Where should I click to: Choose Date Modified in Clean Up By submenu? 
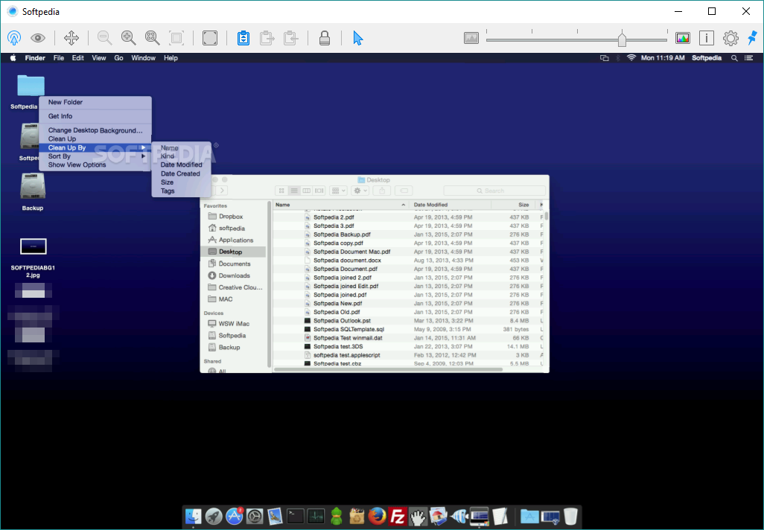click(x=181, y=165)
